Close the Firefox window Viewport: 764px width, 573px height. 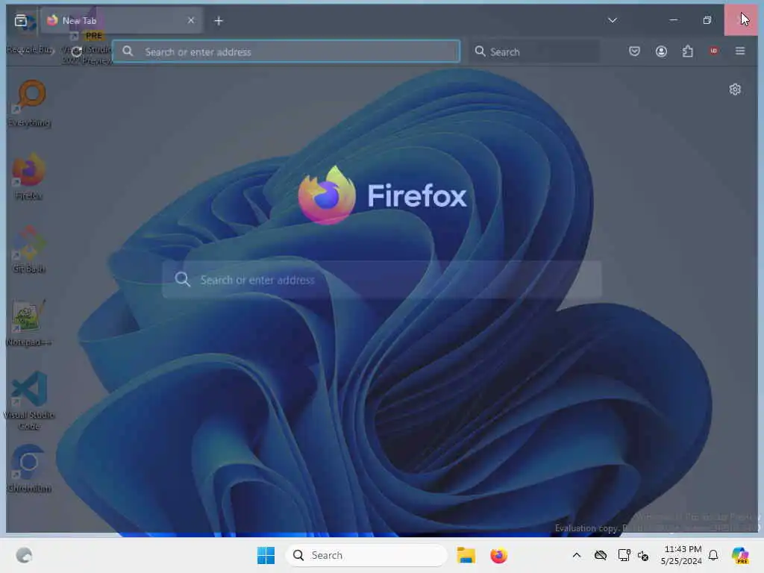(x=741, y=20)
